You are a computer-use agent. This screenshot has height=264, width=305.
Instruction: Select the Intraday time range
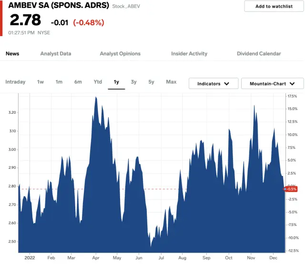click(15, 82)
